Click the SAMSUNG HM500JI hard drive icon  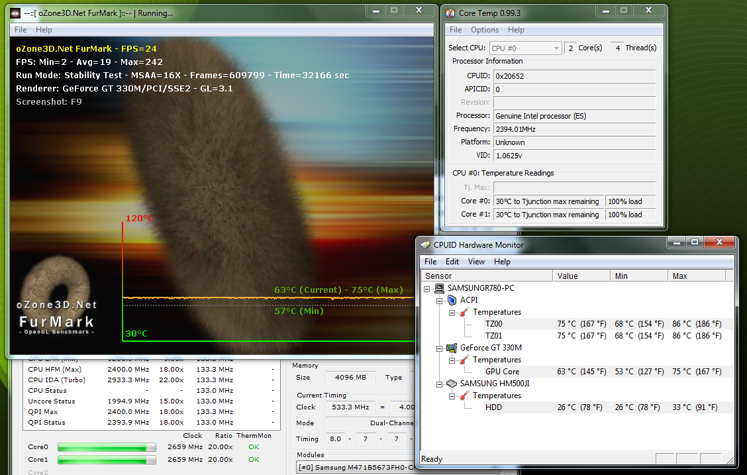tap(452, 384)
